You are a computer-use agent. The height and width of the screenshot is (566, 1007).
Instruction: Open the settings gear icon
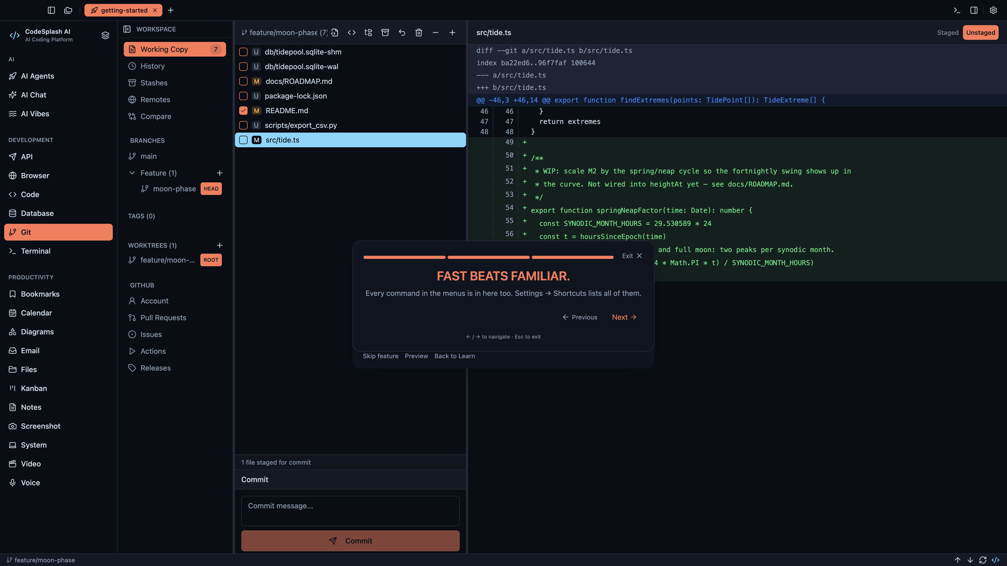pyautogui.click(x=993, y=10)
